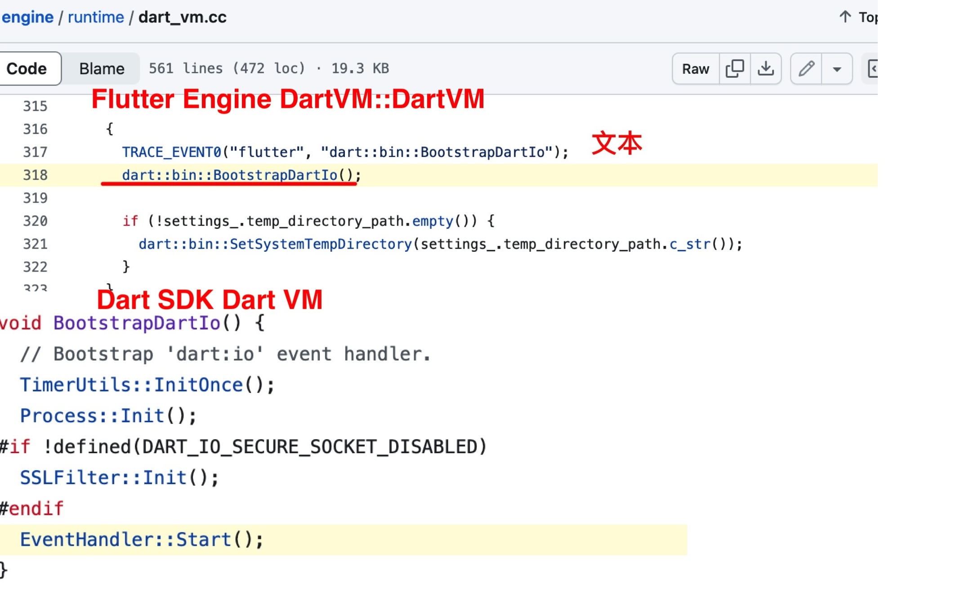
Task: Select line number 321
Action: point(35,244)
